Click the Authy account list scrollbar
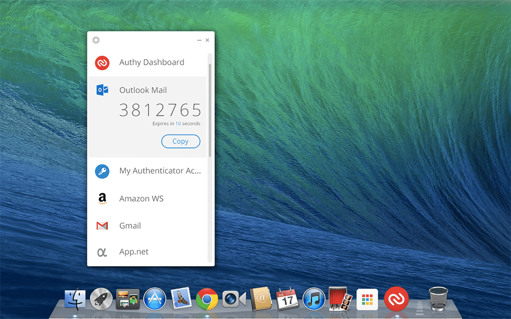The height and width of the screenshot is (319, 511). click(210, 111)
